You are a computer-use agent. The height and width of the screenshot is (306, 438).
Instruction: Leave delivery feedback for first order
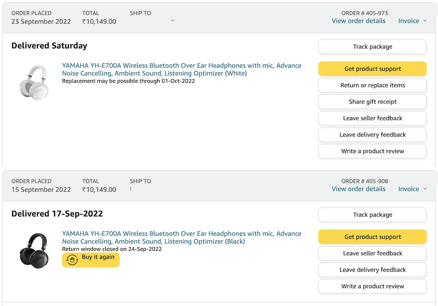click(373, 135)
